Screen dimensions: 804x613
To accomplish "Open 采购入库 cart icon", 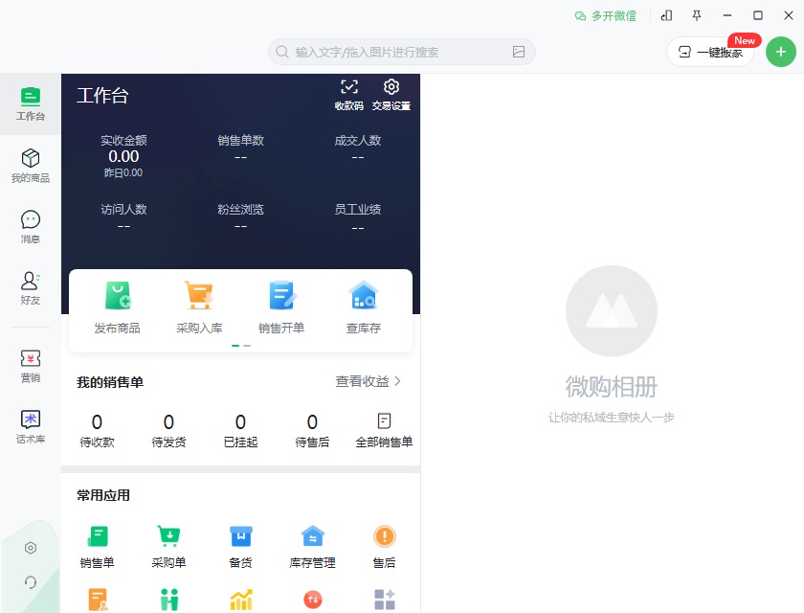I will [199, 295].
